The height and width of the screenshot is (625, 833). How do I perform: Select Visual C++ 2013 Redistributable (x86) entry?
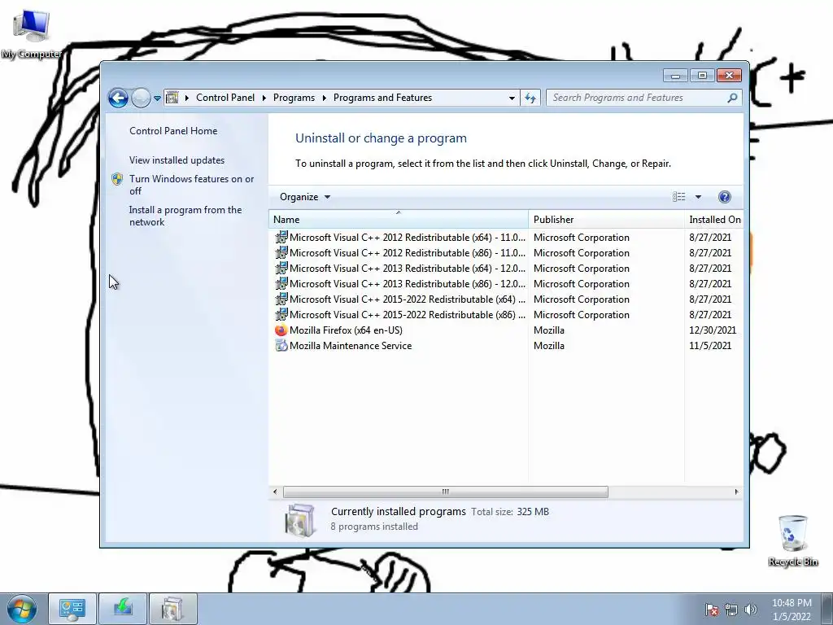[x=506, y=284]
